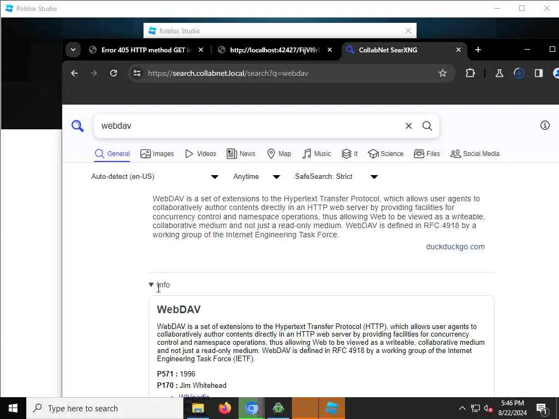Open Firefox from taskbar
Viewport: 559px width, 419px height.
pyautogui.click(x=224, y=408)
